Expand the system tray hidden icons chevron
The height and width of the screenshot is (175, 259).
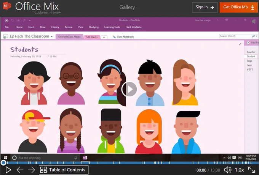click(224, 158)
